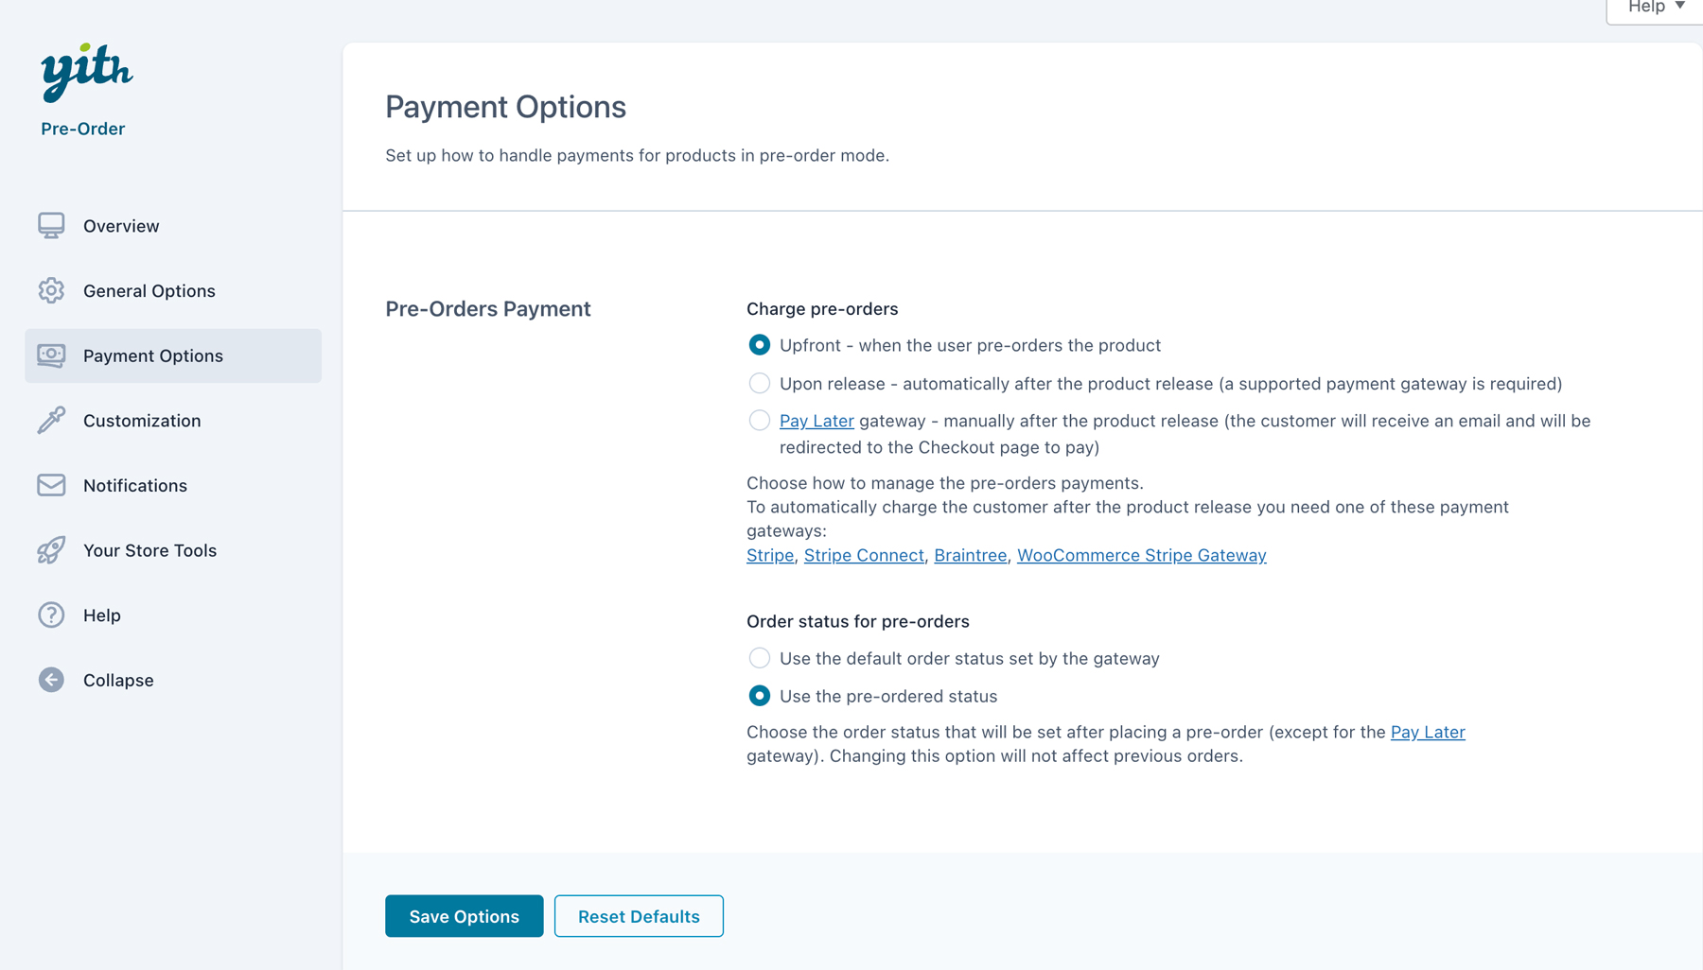Click the Customization eyedropper icon
The width and height of the screenshot is (1703, 970).
51,420
